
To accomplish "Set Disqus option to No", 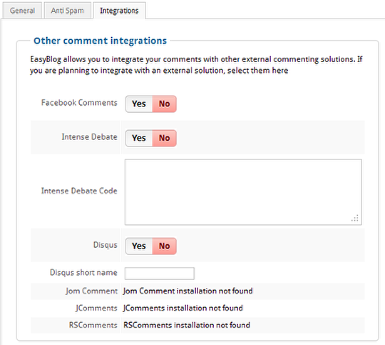I will 164,246.
